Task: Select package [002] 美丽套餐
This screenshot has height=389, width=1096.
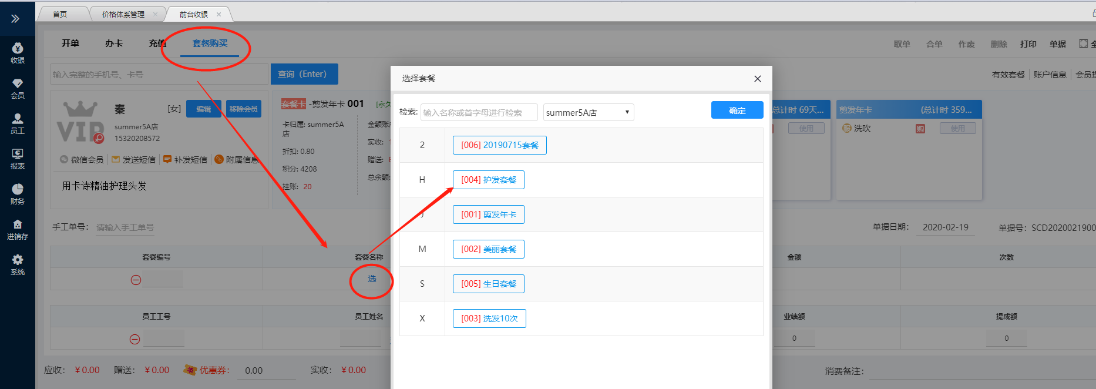Action: (x=489, y=249)
